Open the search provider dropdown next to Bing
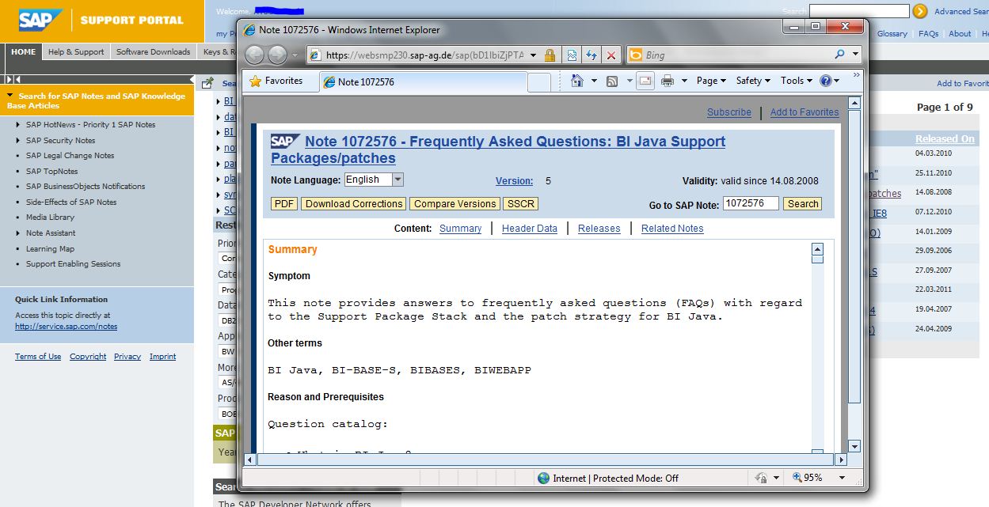Image resolution: width=989 pixels, height=507 pixels. point(855,55)
